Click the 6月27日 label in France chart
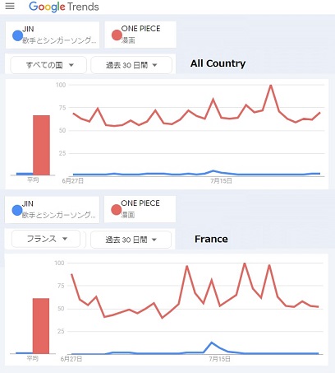 click(71, 359)
